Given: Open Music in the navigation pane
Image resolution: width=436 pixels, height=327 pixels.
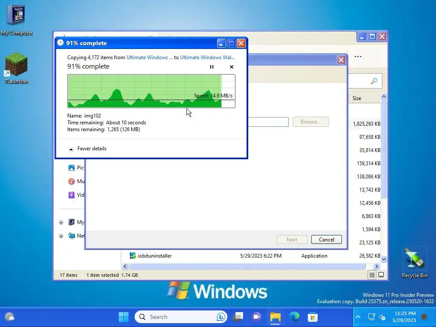Looking at the screenshot, I should click(76, 181).
